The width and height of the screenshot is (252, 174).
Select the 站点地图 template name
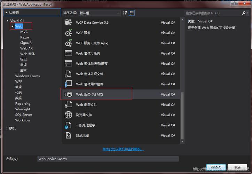82,135
